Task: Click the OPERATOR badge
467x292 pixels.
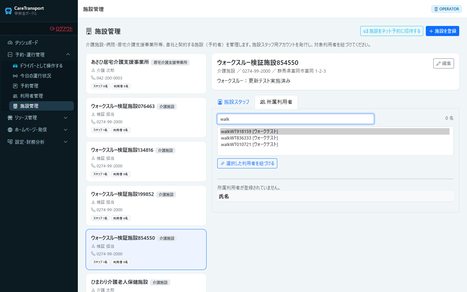Action: (447, 9)
